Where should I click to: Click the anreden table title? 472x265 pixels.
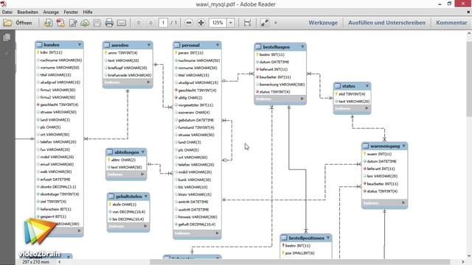click(119, 45)
